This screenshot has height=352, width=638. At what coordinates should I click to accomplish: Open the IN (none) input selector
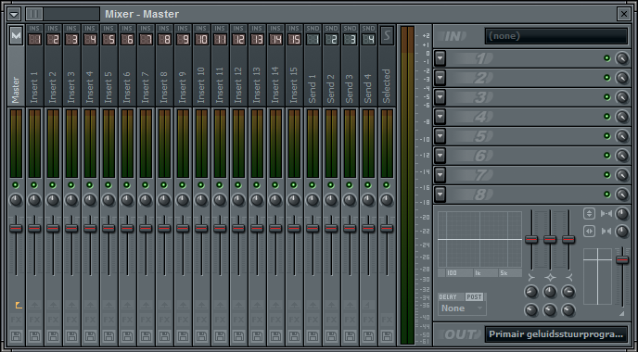click(556, 36)
